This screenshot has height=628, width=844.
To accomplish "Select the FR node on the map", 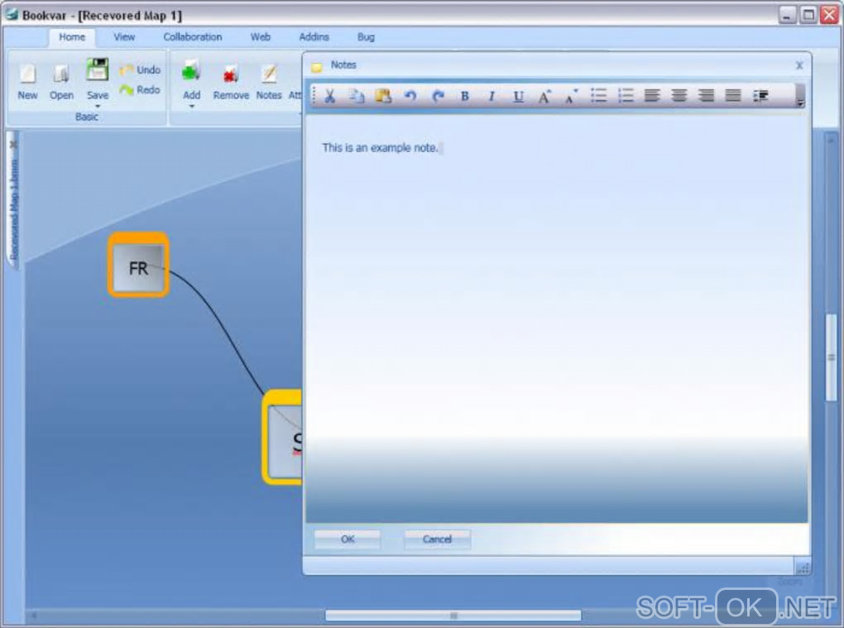I will 138,265.
